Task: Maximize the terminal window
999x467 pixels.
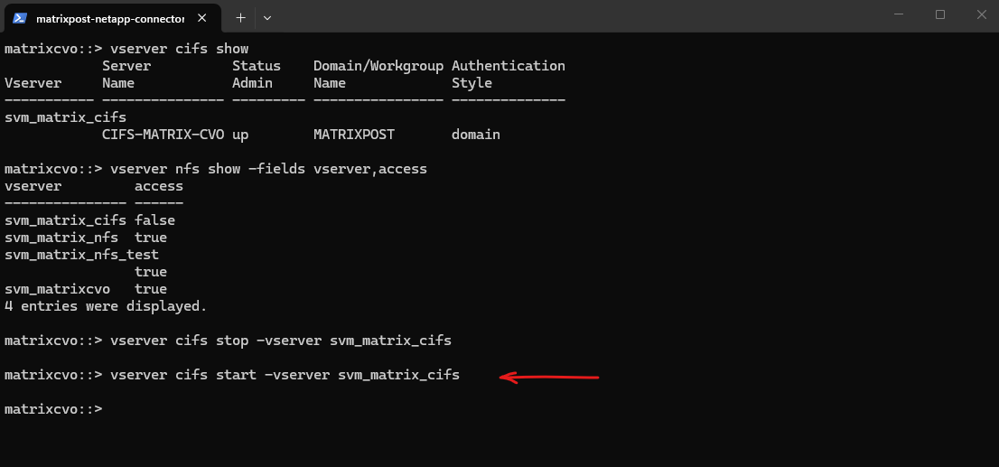Action: point(940,14)
